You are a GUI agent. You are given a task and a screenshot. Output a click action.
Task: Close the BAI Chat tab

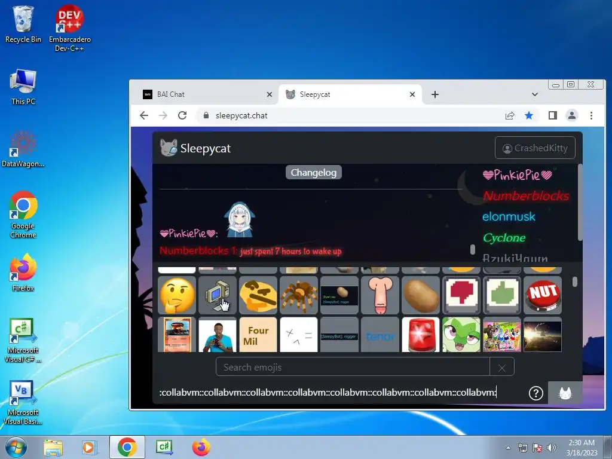(270, 94)
